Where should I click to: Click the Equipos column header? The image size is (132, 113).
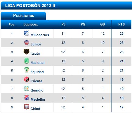[x=31, y=24]
